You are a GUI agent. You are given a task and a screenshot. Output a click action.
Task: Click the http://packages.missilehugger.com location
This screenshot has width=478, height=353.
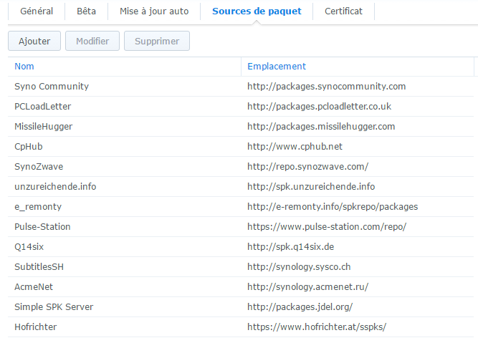point(321,127)
